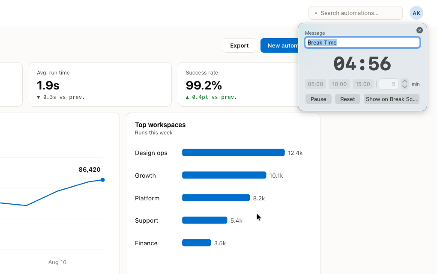Click the Top workspaces heading
The height and width of the screenshot is (274, 437).
pyautogui.click(x=160, y=125)
